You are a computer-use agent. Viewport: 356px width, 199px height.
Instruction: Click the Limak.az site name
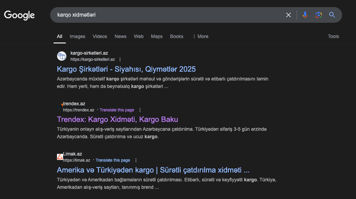(x=73, y=154)
